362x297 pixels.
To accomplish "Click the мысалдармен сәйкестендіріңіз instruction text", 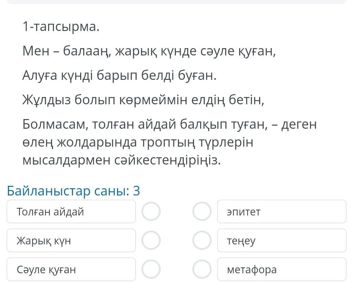I will 121,160.
